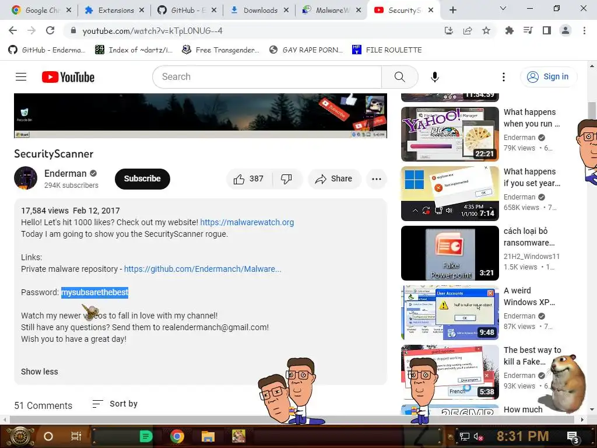Open the 9:48 weird Windows XP thumbnail
The height and width of the screenshot is (448, 597).
point(449,313)
